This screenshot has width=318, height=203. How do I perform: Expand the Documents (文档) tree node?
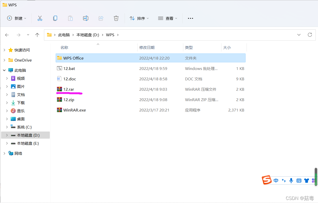click(x=7, y=95)
